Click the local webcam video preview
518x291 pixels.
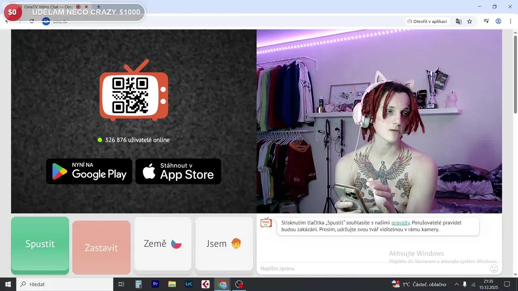pyautogui.click(x=379, y=121)
